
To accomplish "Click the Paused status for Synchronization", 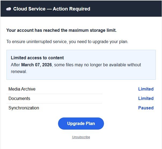I will pos(146,108).
